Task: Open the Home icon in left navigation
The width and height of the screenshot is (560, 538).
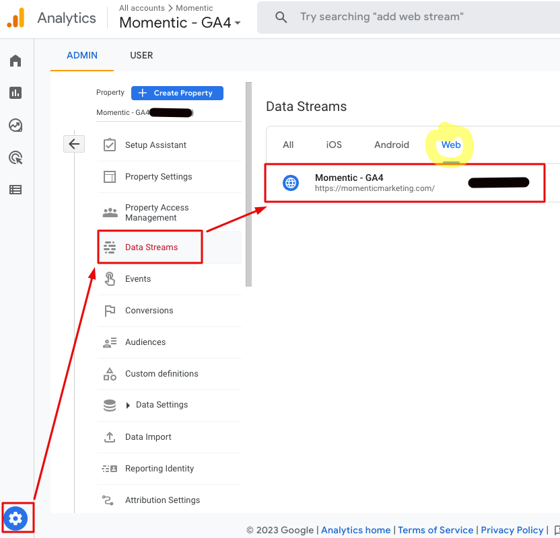Action: 15,61
